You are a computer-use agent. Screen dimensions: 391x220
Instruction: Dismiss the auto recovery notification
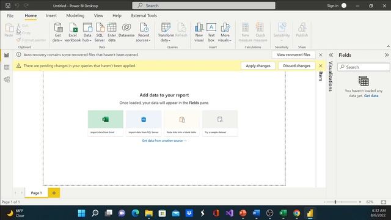point(321,54)
